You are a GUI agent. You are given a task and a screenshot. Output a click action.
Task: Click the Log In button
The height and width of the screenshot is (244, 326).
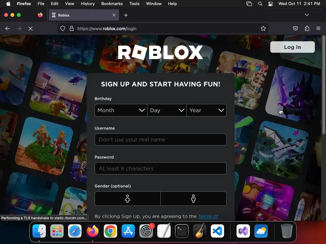click(x=292, y=47)
